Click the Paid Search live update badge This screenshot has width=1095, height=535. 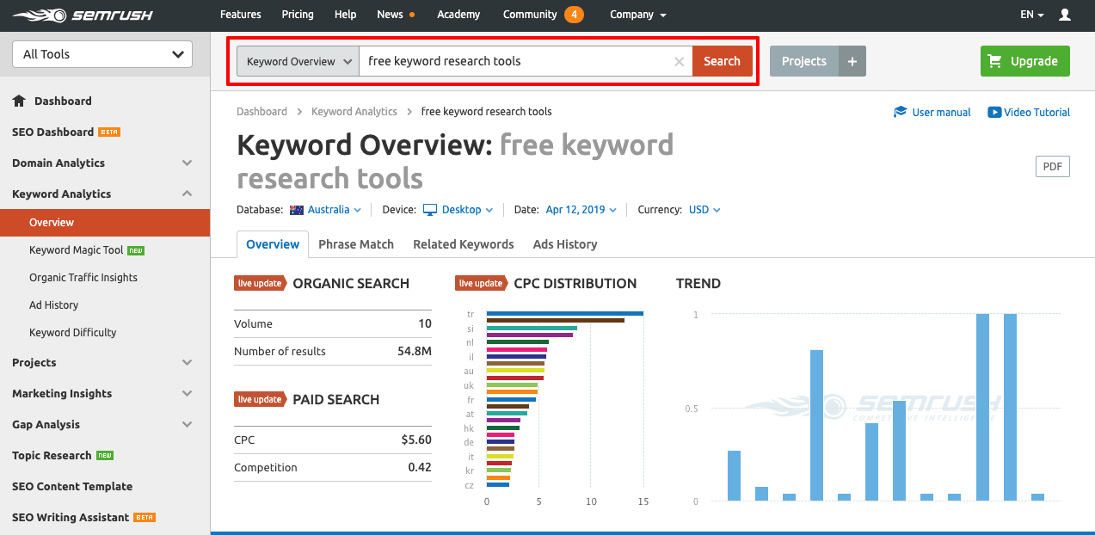pos(260,399)
